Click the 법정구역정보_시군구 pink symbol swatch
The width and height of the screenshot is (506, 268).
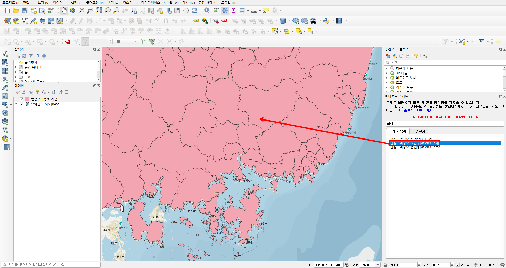(x=27, y=99)
